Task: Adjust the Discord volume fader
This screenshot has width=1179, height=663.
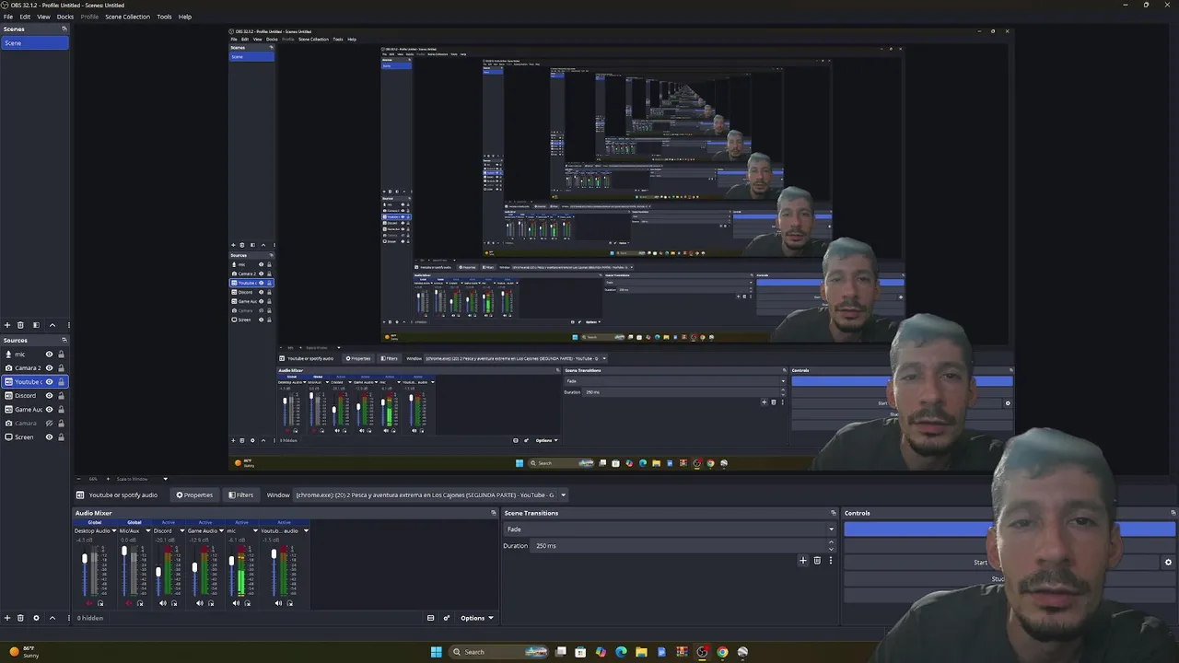Action: [158, 572]
